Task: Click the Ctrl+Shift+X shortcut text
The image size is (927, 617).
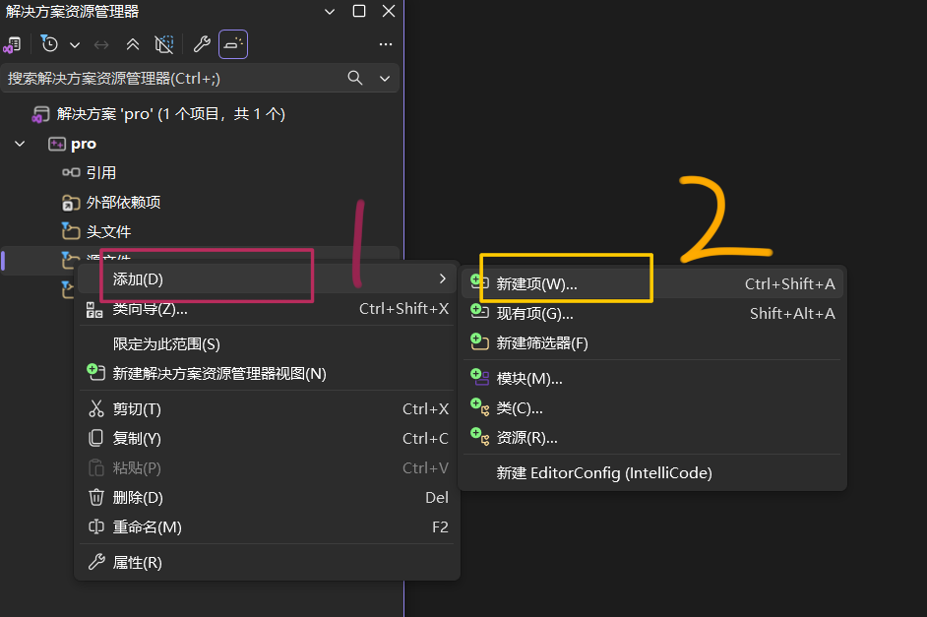Action: point(403,309)
